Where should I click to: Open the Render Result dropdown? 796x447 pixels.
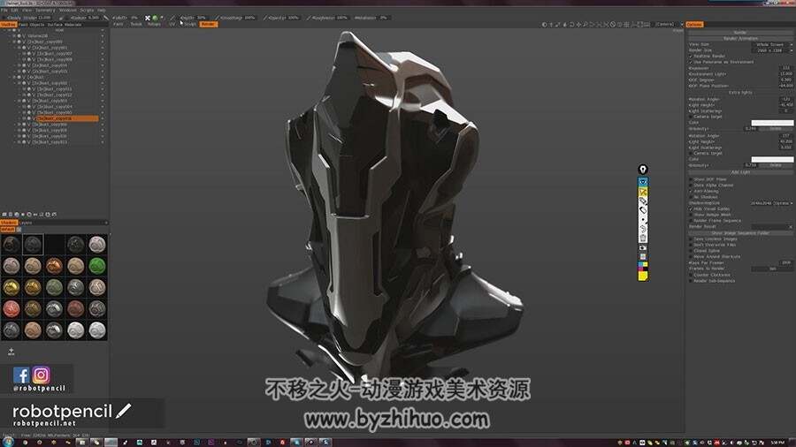click(x=771, y=226)
